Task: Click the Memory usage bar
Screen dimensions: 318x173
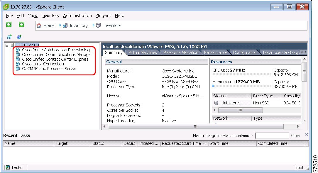Action: coord(241,86)
